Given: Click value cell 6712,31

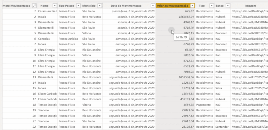Looking at the screenshot, I should pos(175,61).
